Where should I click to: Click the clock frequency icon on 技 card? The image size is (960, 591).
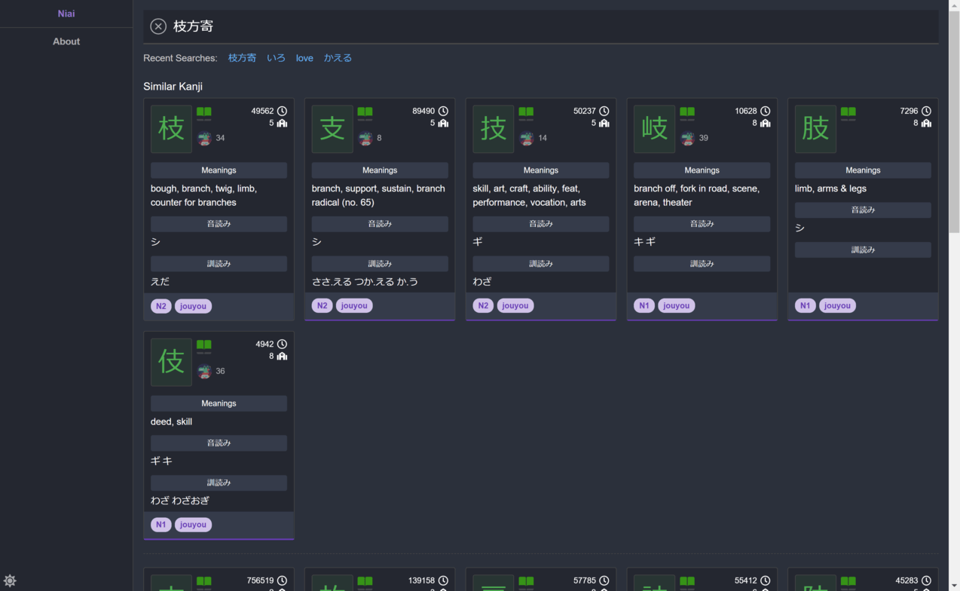[604, 111]
